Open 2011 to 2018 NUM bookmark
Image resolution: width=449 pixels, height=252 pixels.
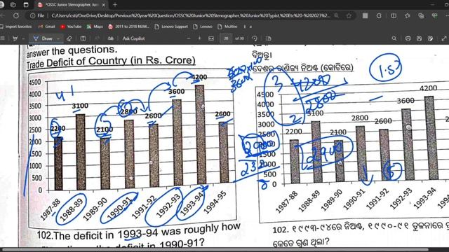(129, 27)
